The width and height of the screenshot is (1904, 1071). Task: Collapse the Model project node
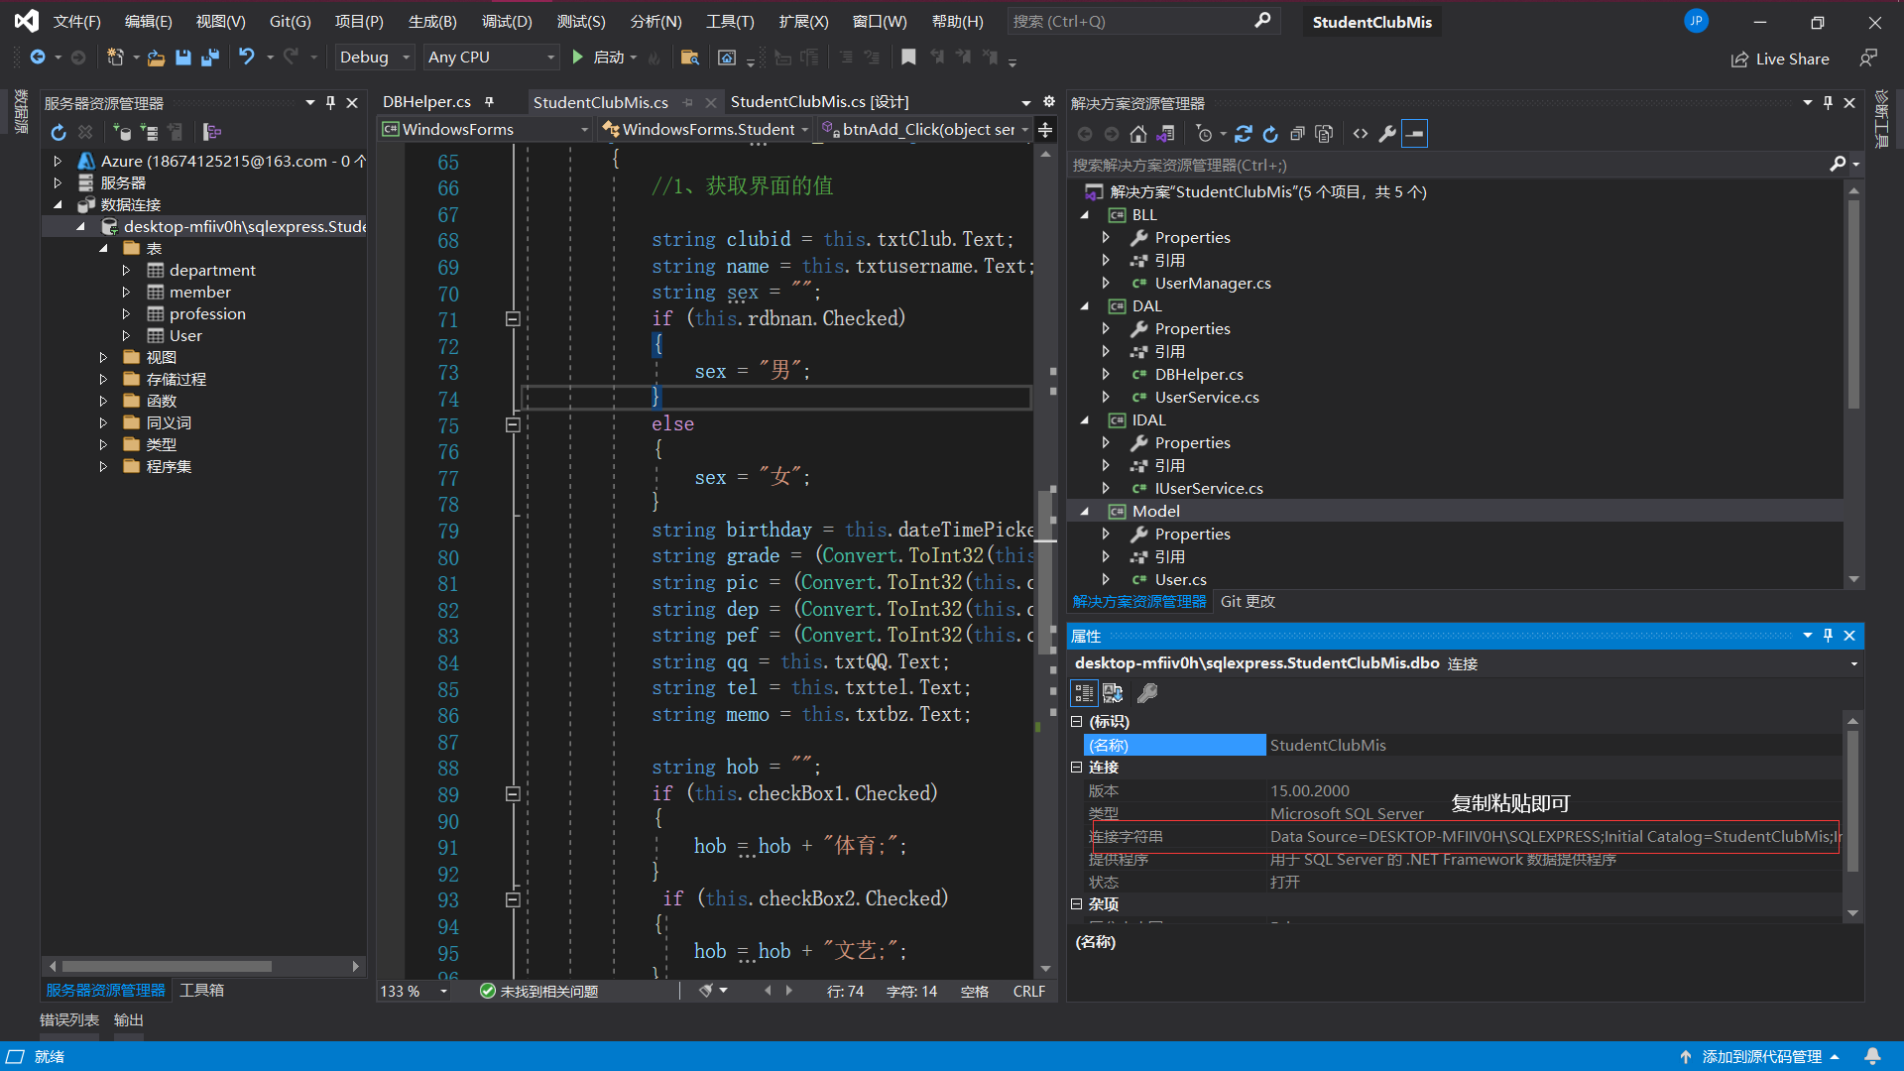(1085, 512)
